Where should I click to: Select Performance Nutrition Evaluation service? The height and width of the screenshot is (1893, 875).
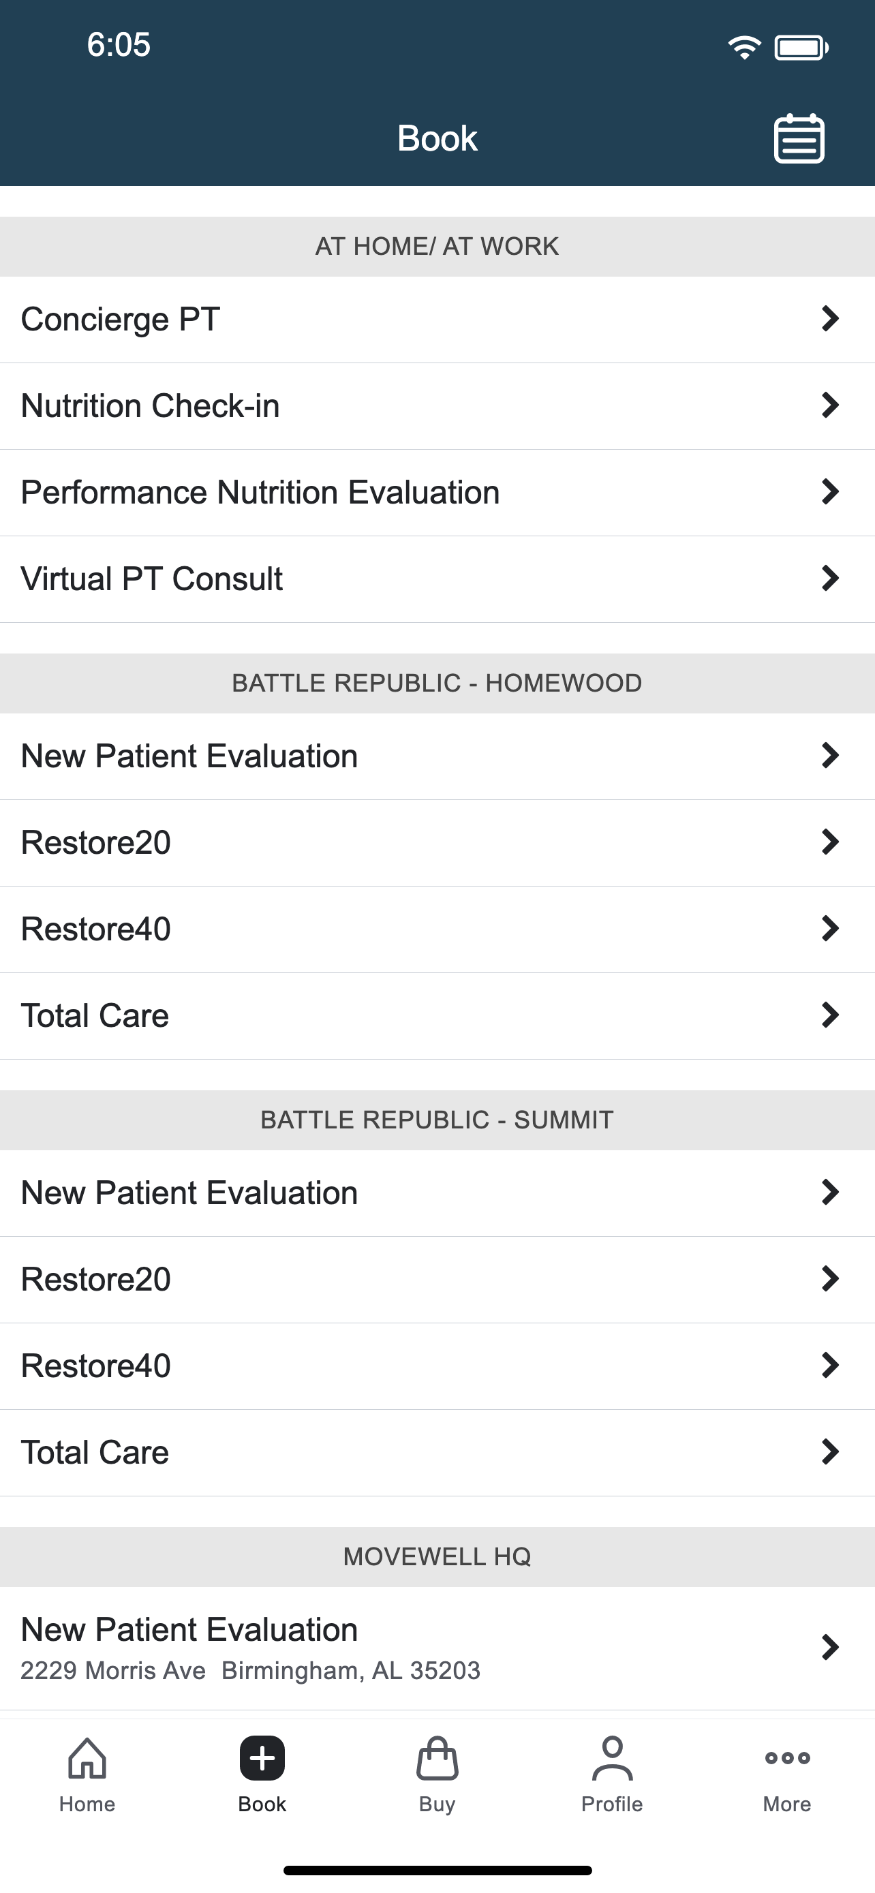click(x=437, y=493)
